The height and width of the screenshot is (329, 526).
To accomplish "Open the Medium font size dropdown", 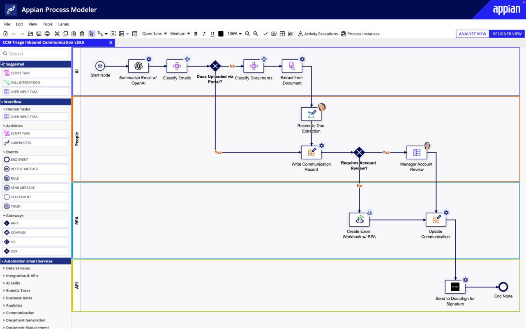I will [180, 34].
